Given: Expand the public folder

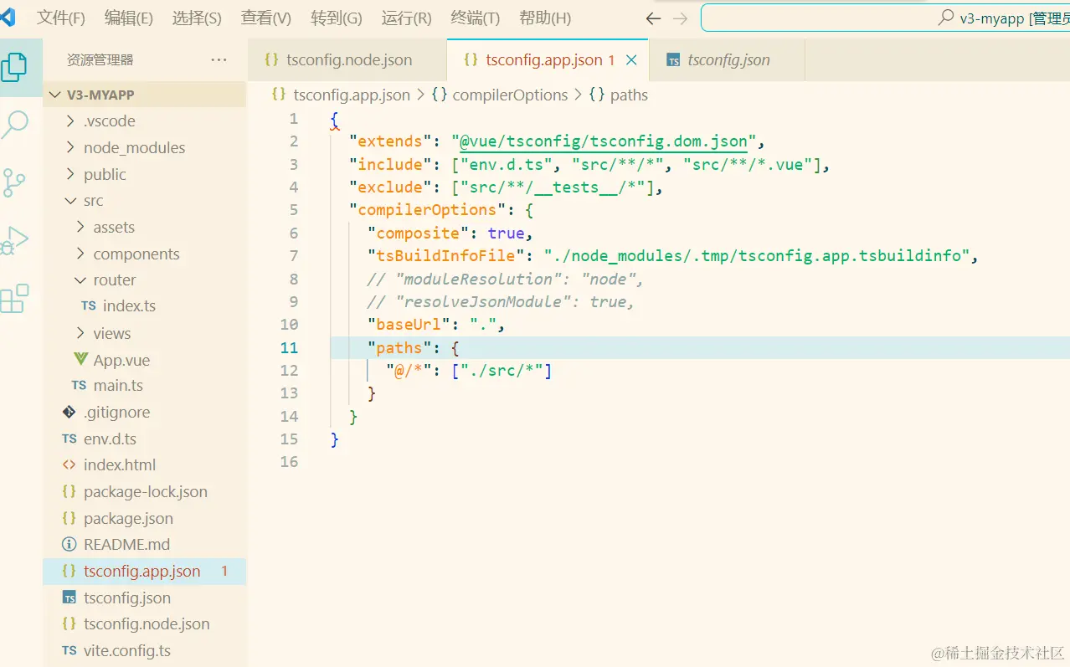Looking at the screenshot, I should click(x=145, y=174).
